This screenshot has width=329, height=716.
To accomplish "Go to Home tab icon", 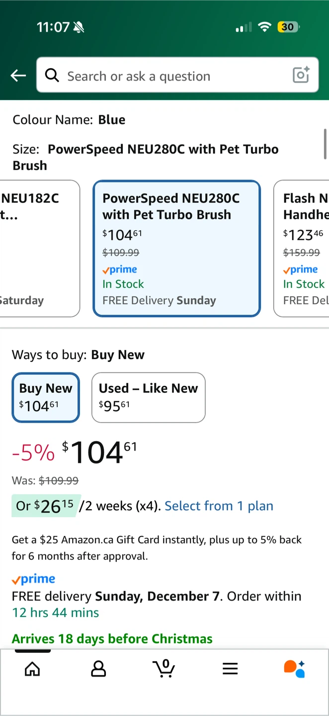I will pyautogui.click(x=32, y=669).
